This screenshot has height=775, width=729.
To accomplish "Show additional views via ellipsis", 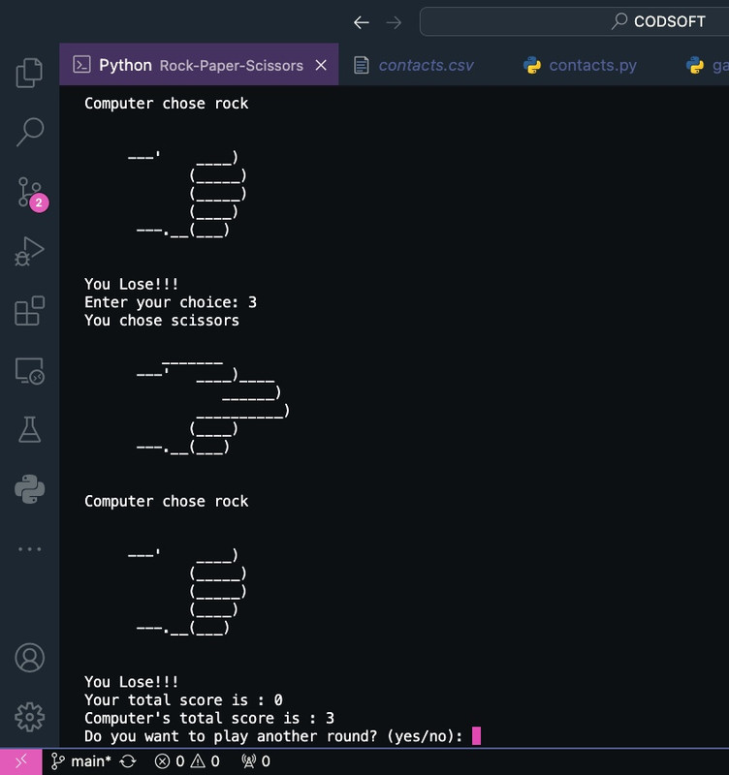I will 30,549.
